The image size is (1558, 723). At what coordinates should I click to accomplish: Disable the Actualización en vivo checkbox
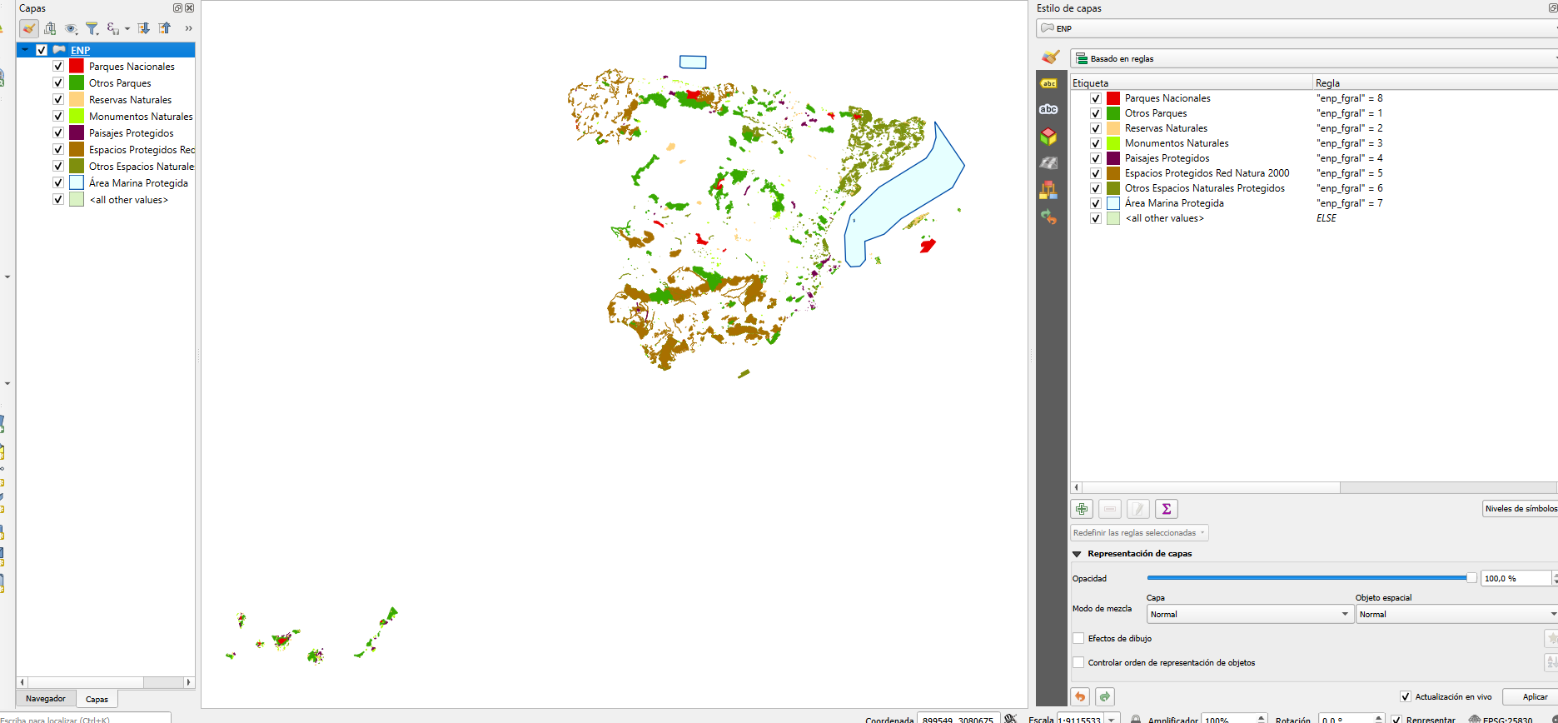(1406, 696)
